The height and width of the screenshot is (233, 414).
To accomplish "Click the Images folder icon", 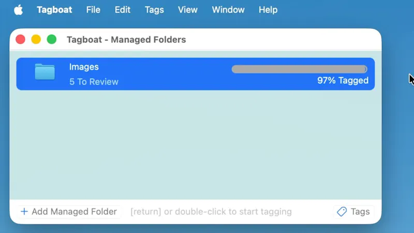I will coord(45,71).
